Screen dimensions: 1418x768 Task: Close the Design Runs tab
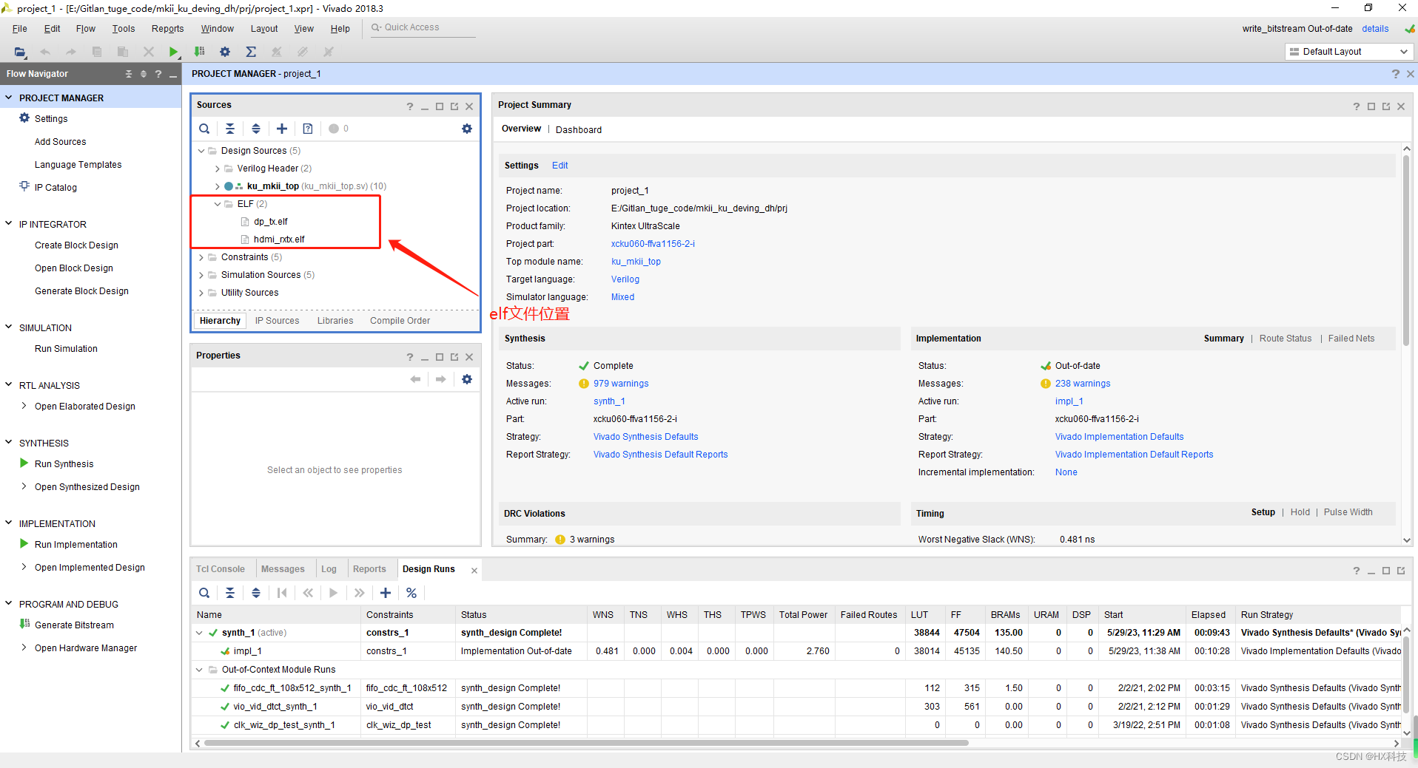click(x=474, y=571)
